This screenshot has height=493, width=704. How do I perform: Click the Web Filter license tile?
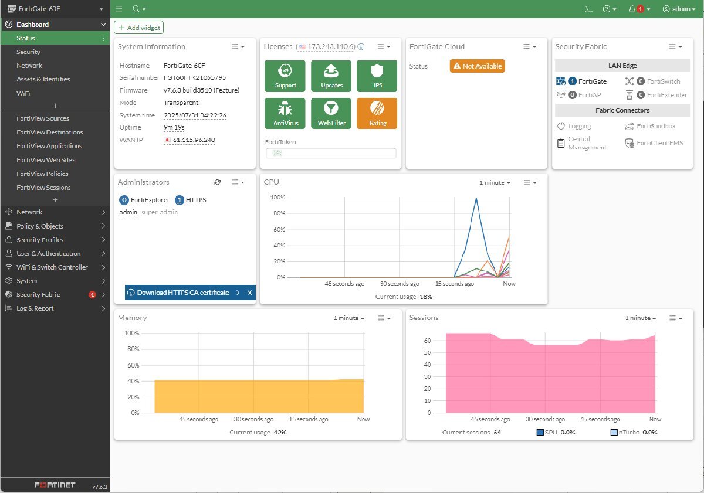[x=331, y=113]
